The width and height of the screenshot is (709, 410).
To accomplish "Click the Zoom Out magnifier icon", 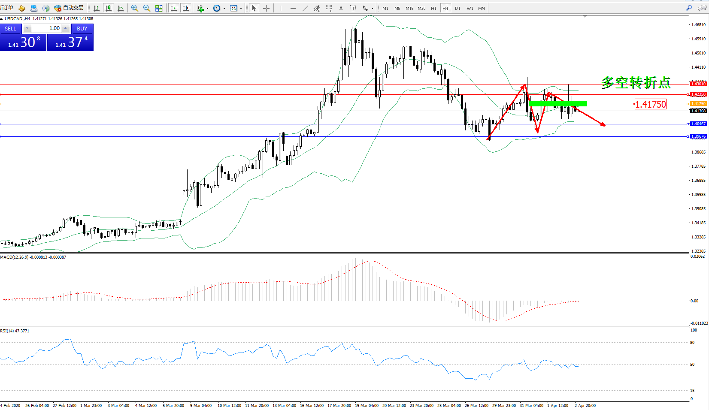I will tap(147, 8).
